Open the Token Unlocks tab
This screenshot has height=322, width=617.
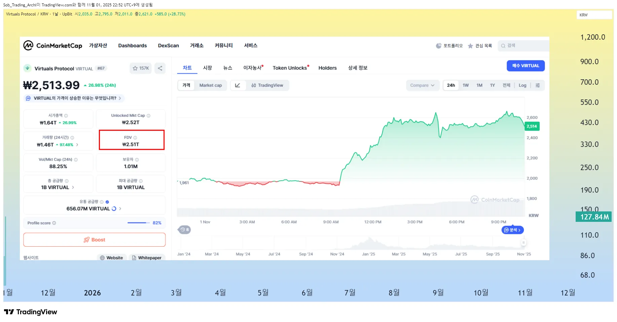[x=290, y=68]
